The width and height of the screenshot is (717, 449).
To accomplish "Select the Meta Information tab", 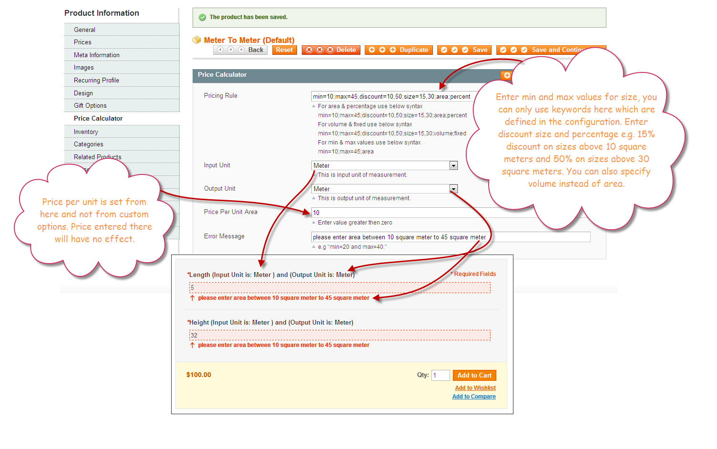I will coord(97,55).
